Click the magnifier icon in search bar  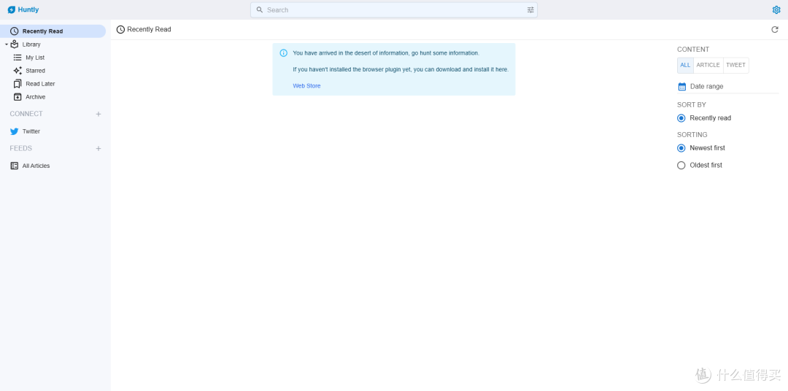pos(260,9)
